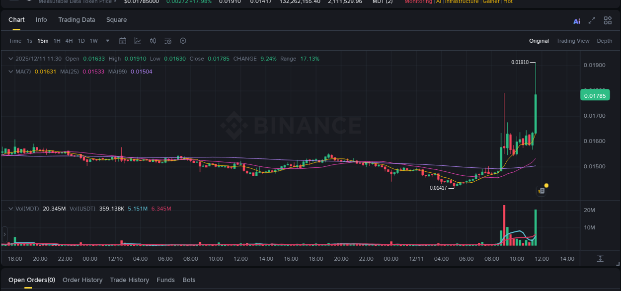Expand the chart to fullscreen
The width and height of the screenshot is (621, 291).
pos(592,20)
